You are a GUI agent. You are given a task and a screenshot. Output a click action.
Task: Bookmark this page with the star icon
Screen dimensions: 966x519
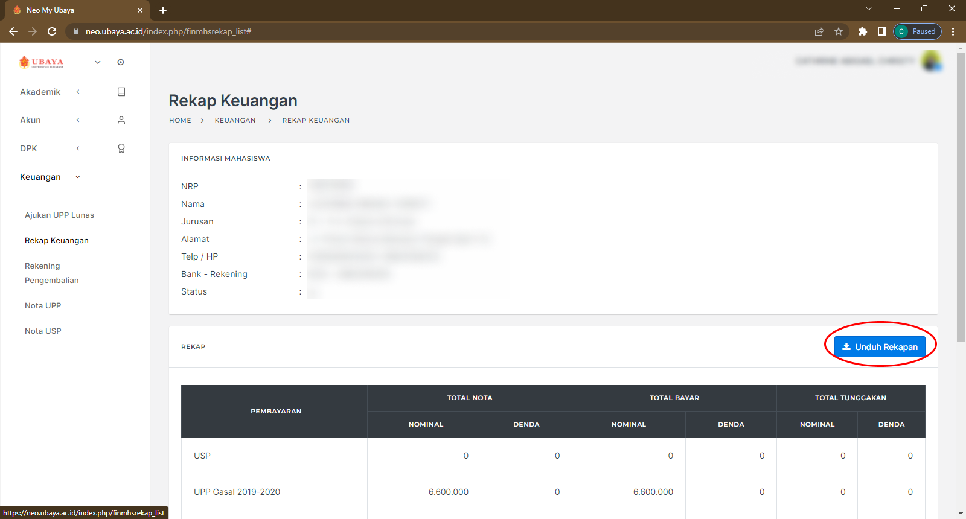[x=839, y=31]
